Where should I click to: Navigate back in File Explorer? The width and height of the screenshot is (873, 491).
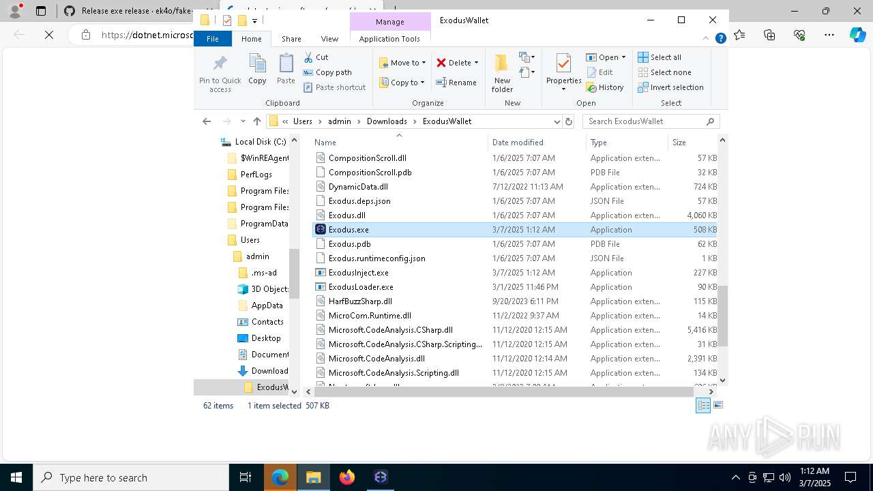pos(207,121)
